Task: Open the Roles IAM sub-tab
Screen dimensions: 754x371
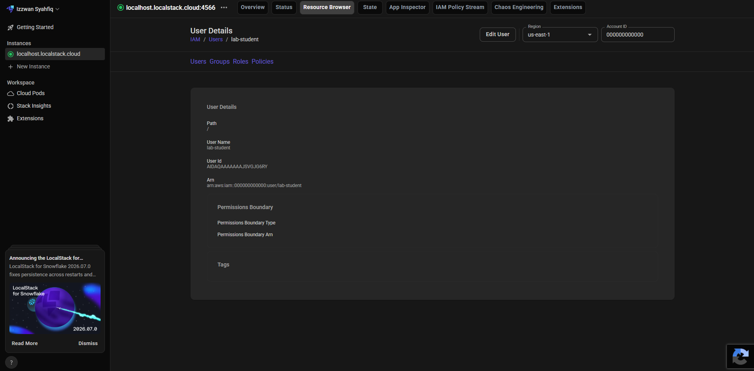Action: click(240, 62)
